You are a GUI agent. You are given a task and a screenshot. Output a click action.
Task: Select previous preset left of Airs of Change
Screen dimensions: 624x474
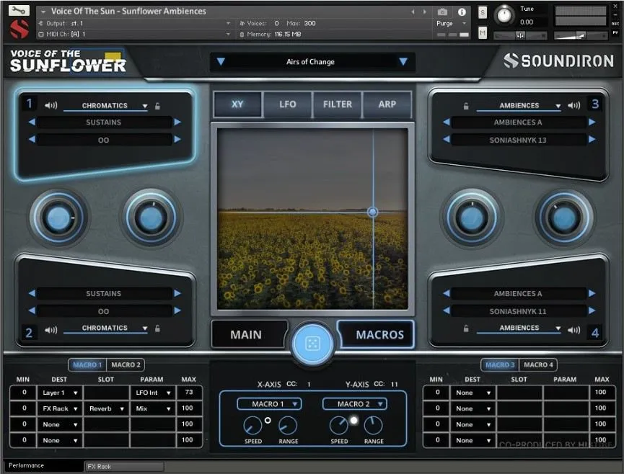pos(221,61)
